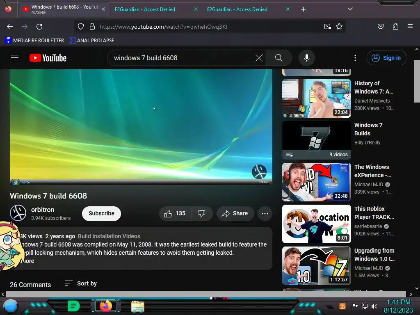This screenshot has height=315, width=420.
Task: Click the 26 Comments heading
Action: click(30, 285)
